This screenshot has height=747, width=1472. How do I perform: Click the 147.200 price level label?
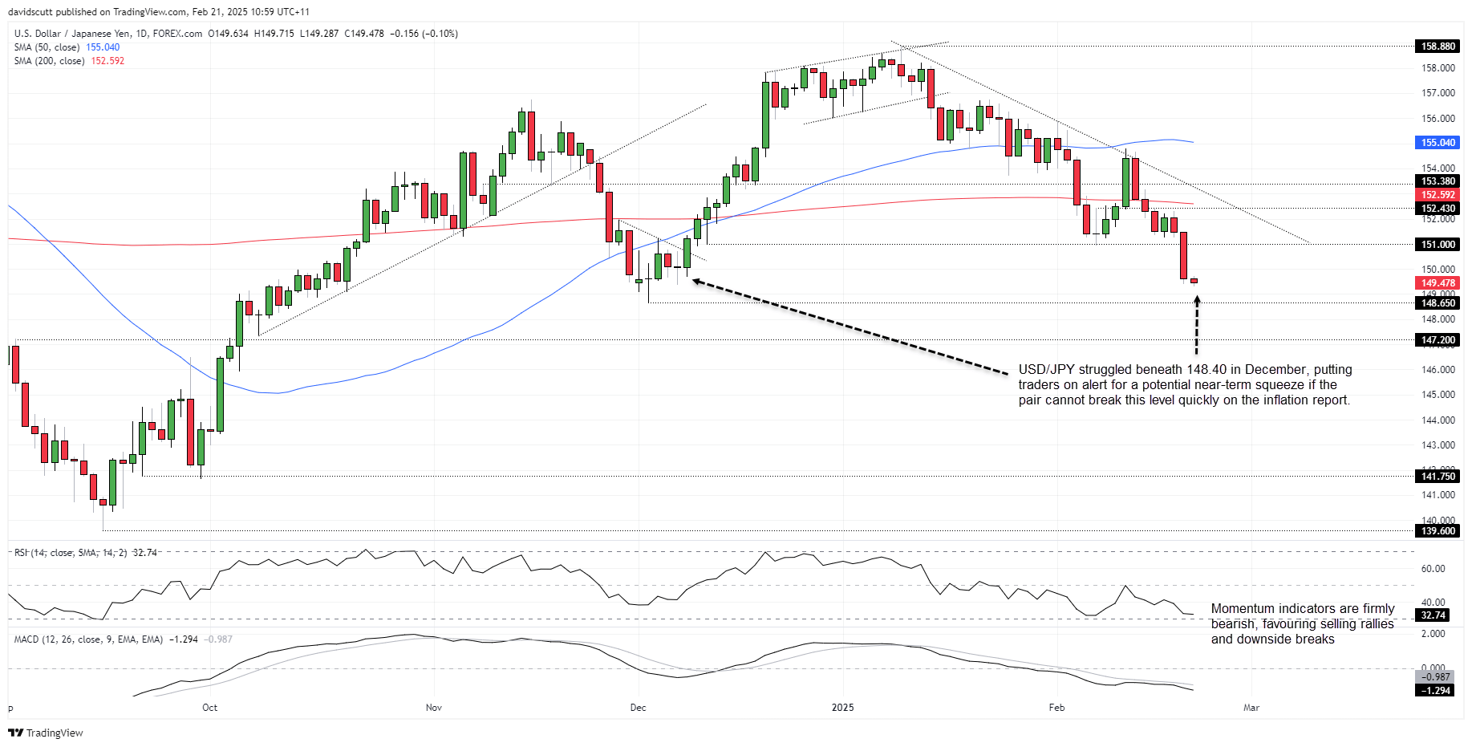point(1438,340)
